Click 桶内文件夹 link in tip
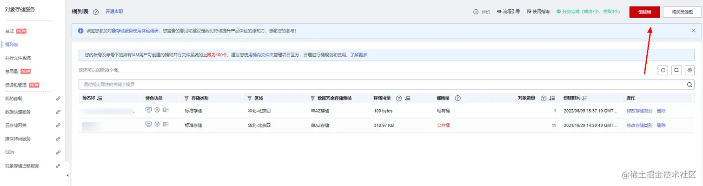This screenshot has height=186, width=703. point(263,55)
